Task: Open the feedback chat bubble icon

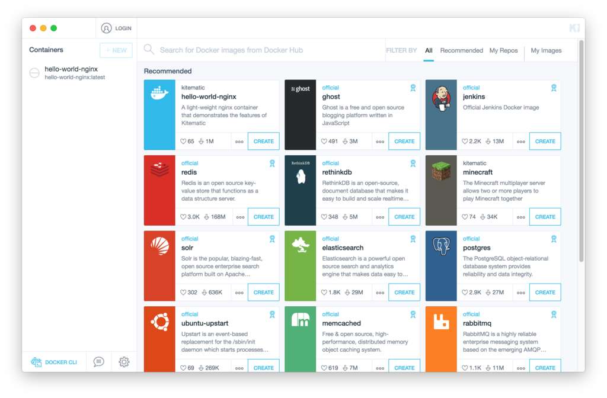Action: [99, 362]
